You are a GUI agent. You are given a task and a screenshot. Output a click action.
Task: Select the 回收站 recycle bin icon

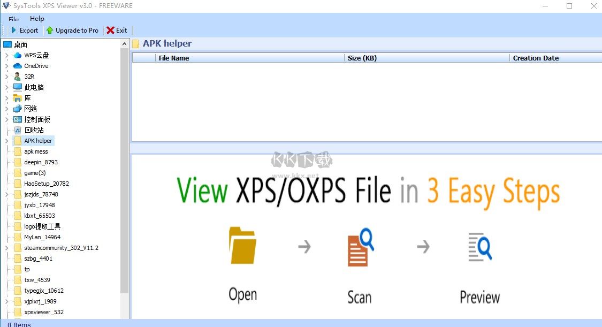pyautogui.click(x=17, y=130)
